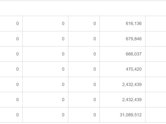The width and height of the screenshot is (166, 124).
Task: Select the blank header row above the table data
Action: [x=83, y=8]
